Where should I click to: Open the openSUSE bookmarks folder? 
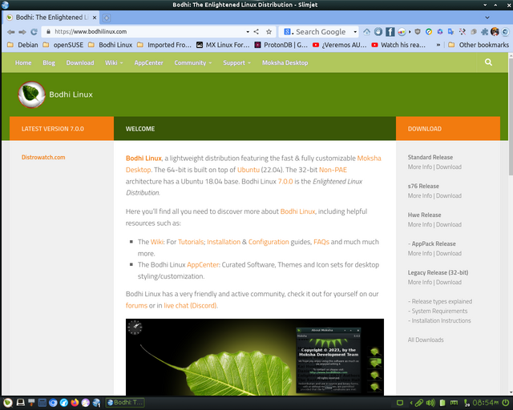coord(63,45)
